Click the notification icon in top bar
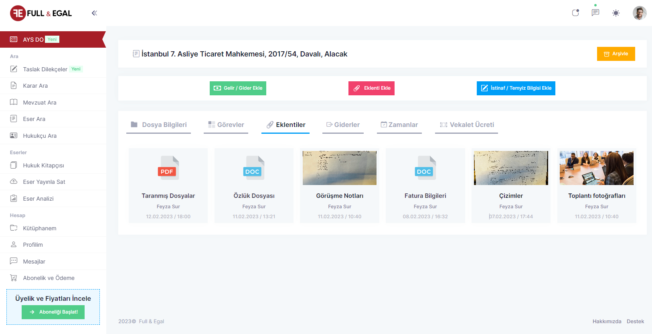The image size is (652, 334). [575, 13]
